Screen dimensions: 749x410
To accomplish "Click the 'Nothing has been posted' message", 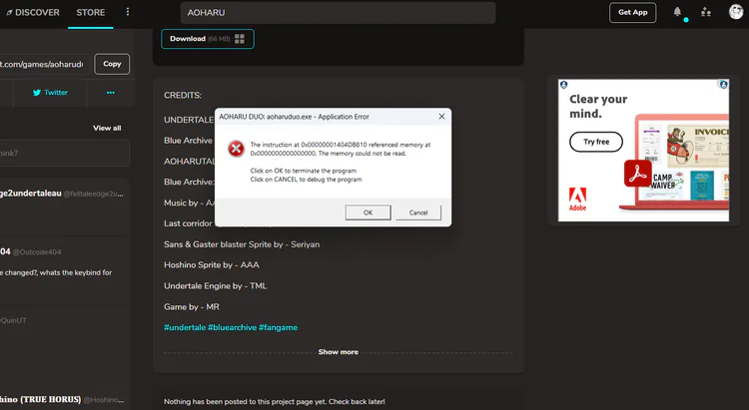I will 275,402.
